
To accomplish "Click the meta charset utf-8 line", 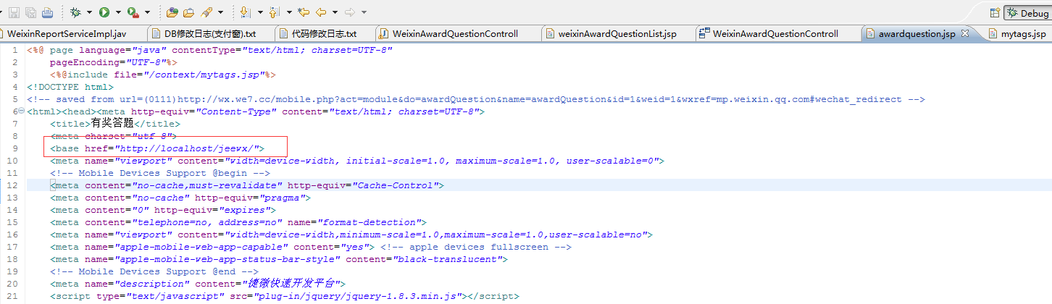I will click(x=113, y=136).
